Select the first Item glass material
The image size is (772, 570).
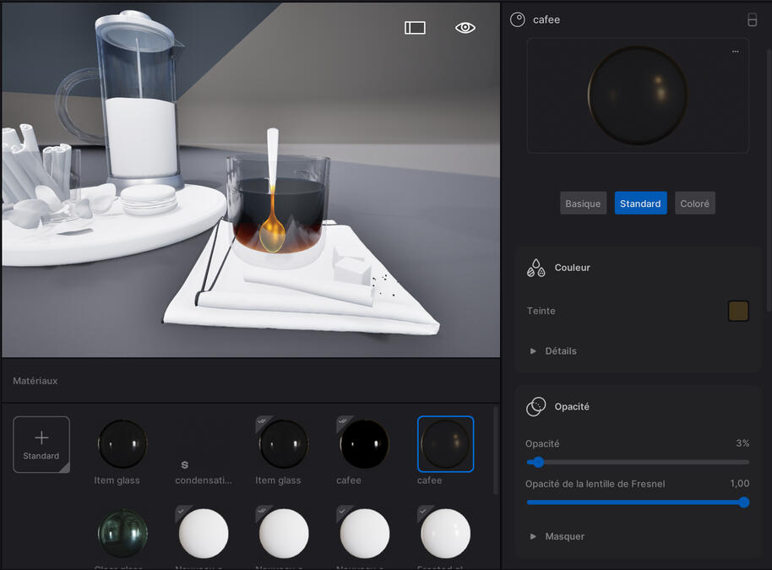[122, 444]
